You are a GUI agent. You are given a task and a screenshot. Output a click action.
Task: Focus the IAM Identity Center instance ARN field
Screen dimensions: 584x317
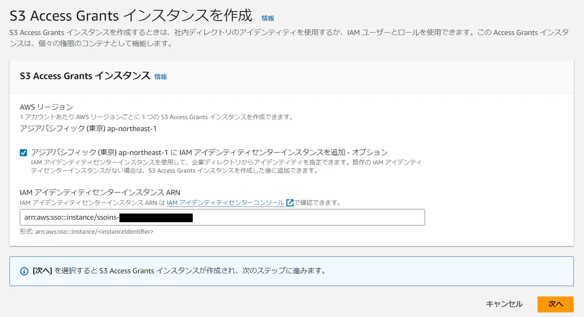pos(222,217)
